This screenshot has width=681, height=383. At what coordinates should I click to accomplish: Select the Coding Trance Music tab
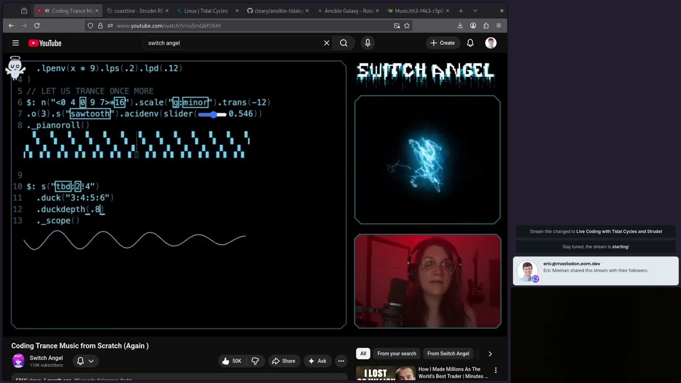click(x=67, y=11)
